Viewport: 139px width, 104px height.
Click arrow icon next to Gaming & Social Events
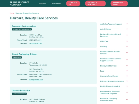pyautogui.click(x=127, y=76)
